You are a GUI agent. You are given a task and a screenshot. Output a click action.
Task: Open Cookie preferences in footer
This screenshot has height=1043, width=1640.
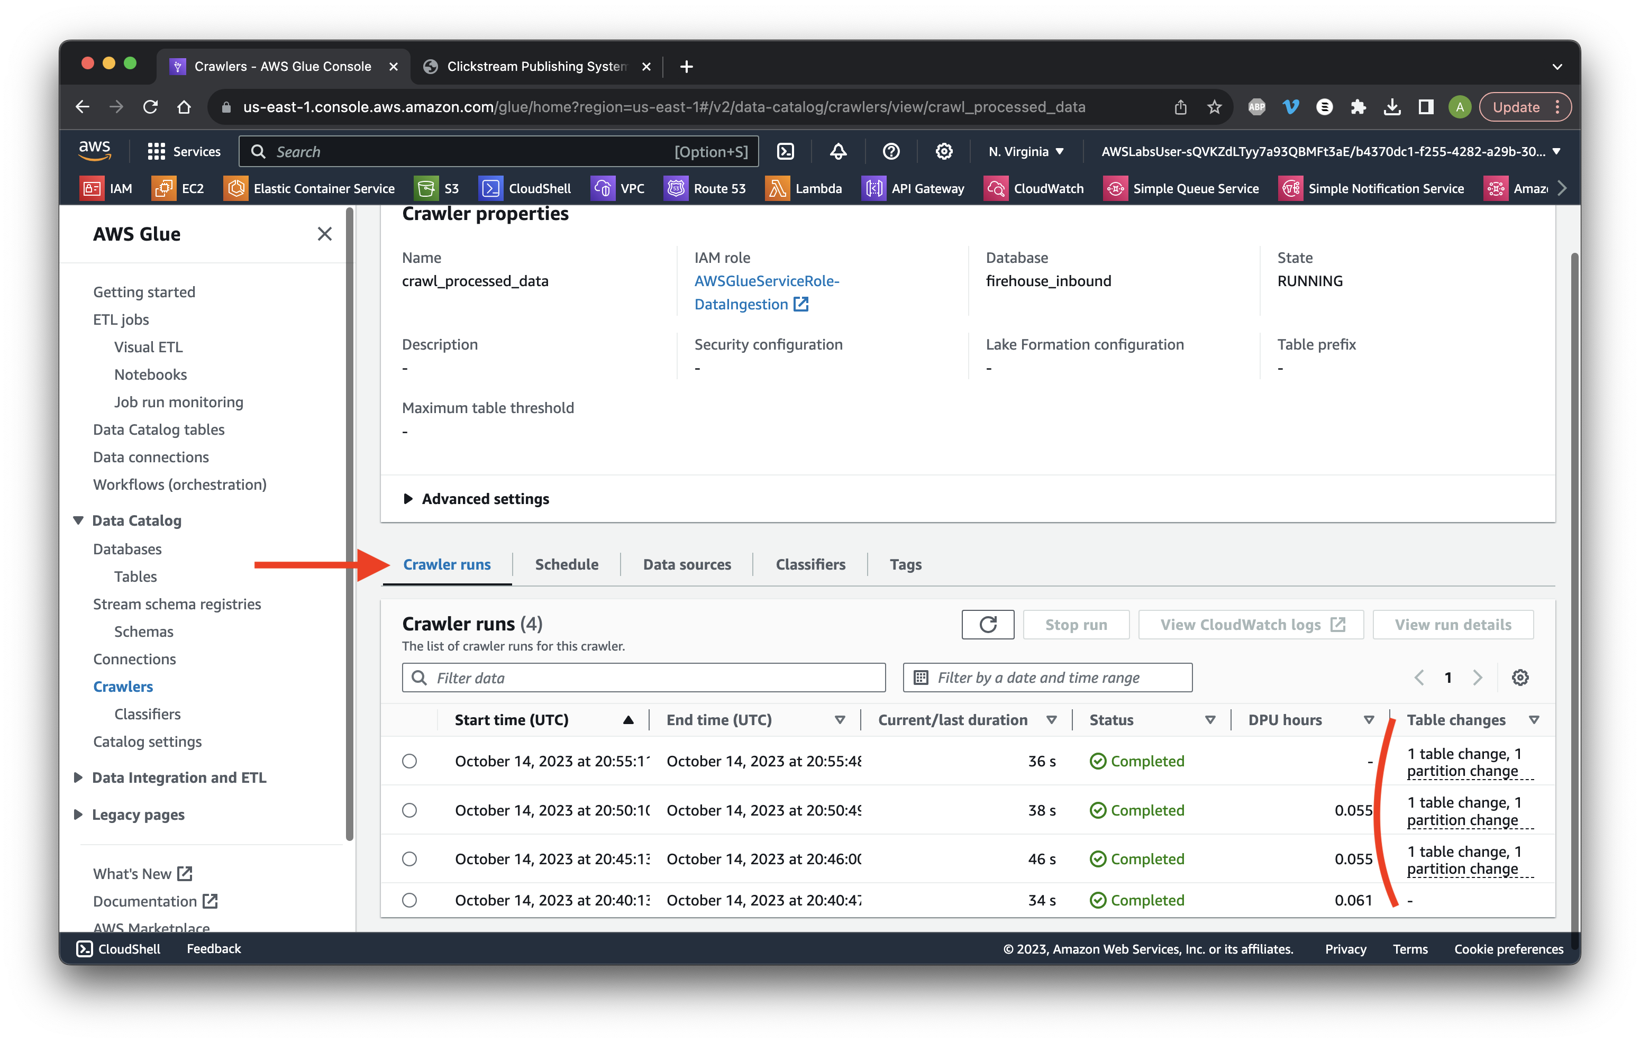coord(1509,948)
